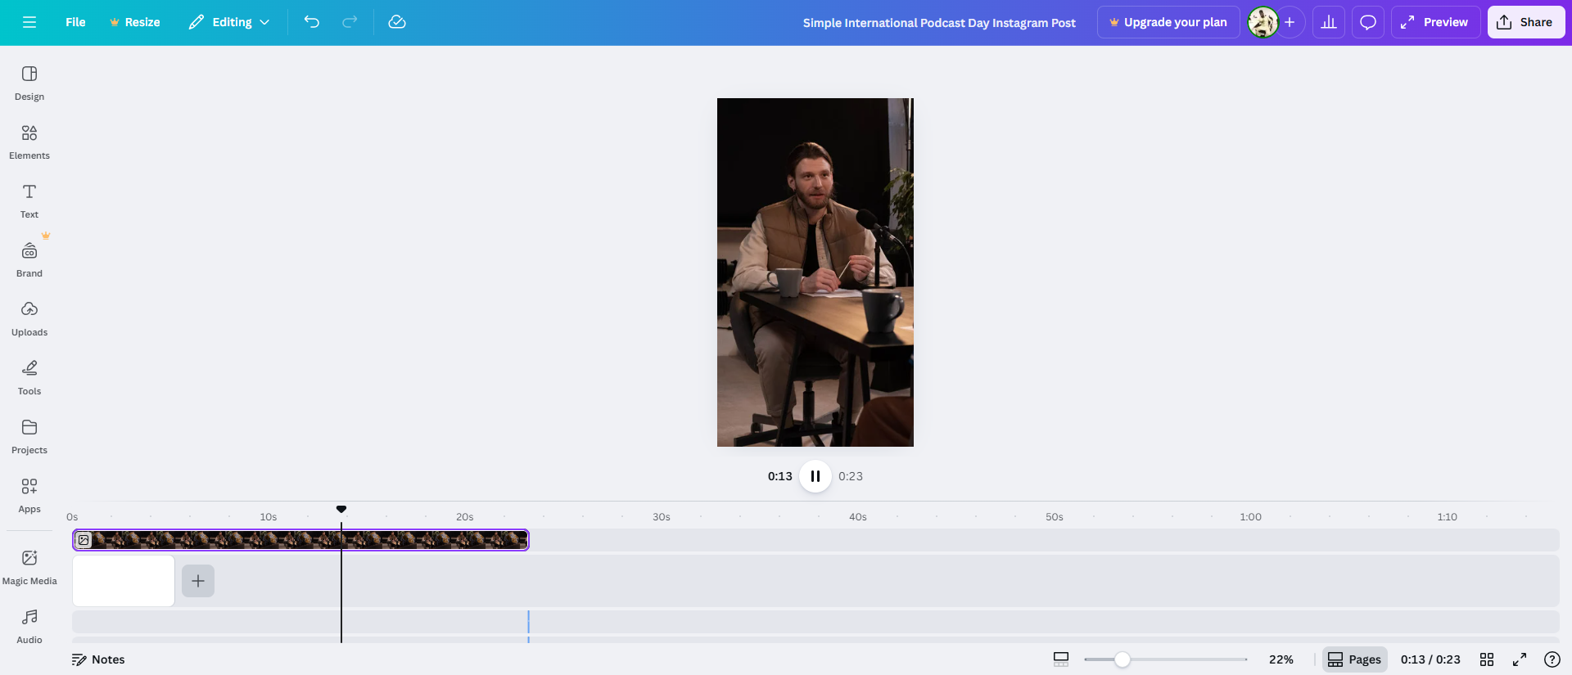Open the Audio panel
1572x675 pixels.
pos(29,626)
